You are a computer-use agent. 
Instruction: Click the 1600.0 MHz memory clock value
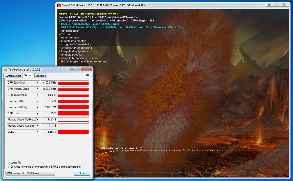coord(49,89)
